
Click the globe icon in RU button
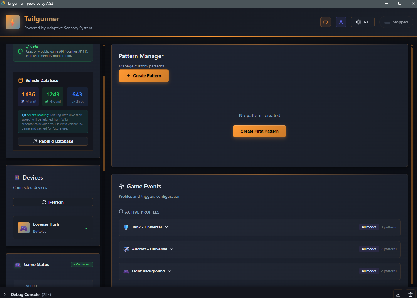tap(359, 22)
